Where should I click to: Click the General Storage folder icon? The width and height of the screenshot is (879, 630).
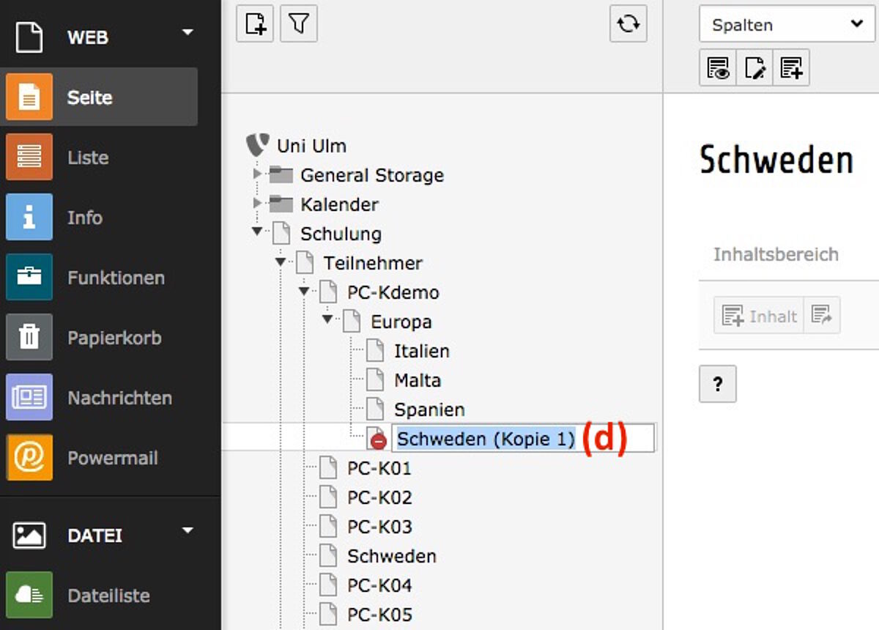281,175
